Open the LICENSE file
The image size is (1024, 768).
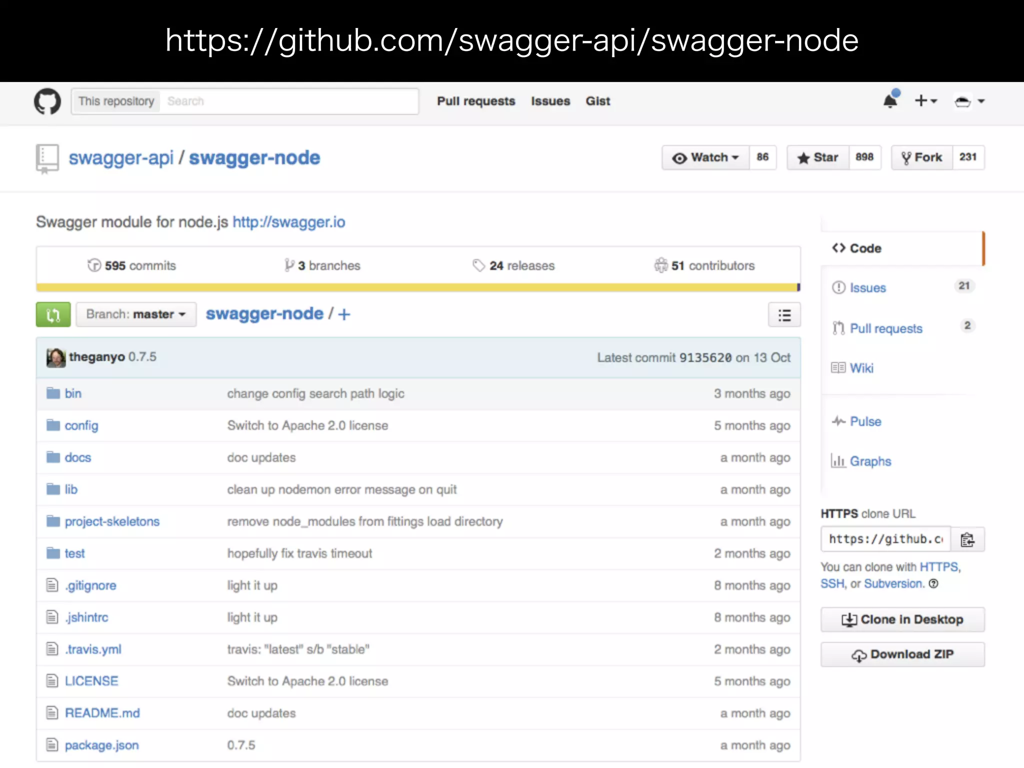point(91,681)
